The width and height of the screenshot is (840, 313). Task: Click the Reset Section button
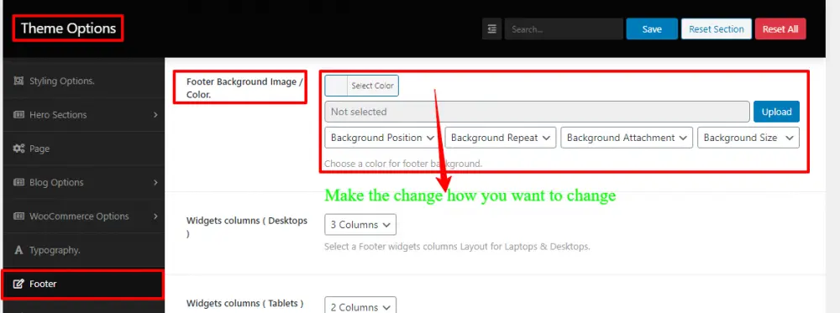tap(717, 29)
